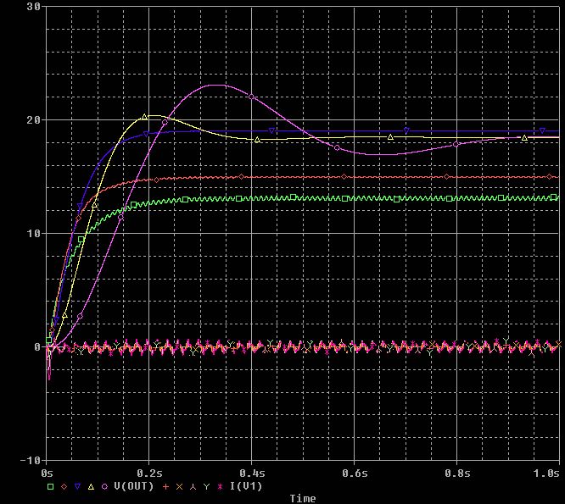Select the magenta circle legend symbol

coord(104,487)
